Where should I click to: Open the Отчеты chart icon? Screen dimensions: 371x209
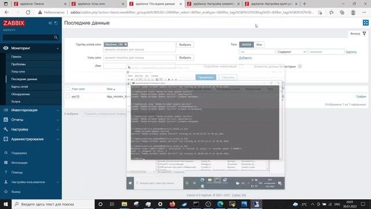point(6,120)
